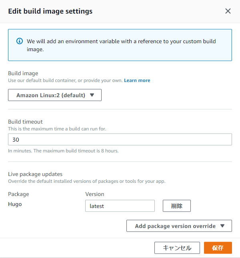The width and height of the screenshot is (240, 258).
Task: Click the Live package updates heading
Action: [x=35, y=174]
